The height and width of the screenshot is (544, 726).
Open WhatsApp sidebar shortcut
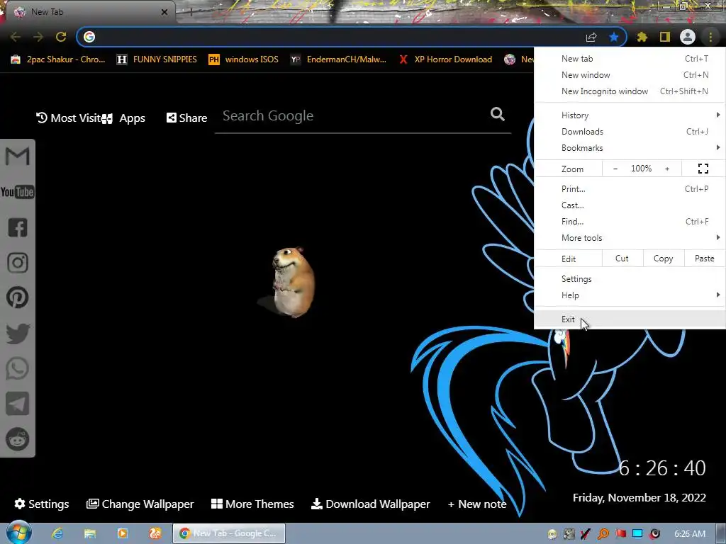[18, 368]
